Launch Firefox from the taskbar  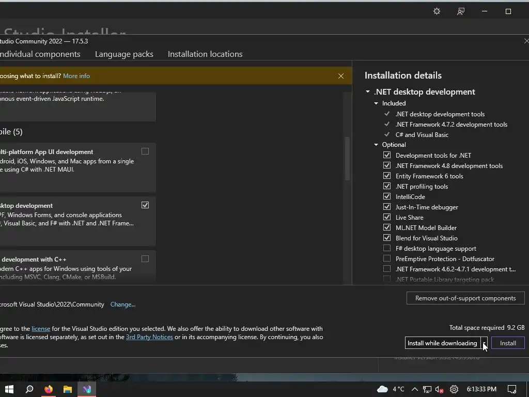49,389
